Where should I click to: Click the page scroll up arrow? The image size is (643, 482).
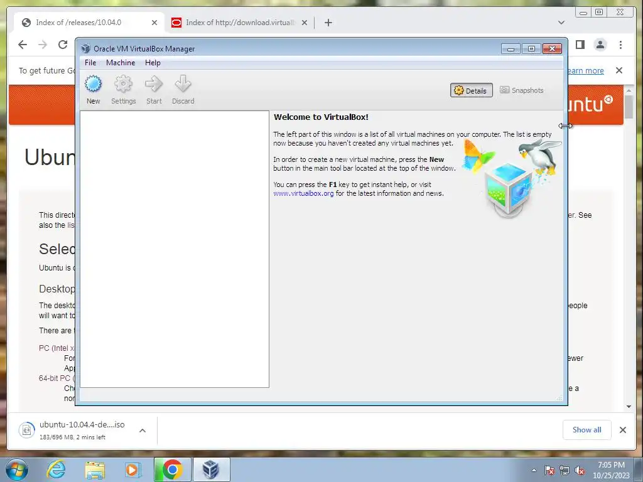tap(629, 90)
